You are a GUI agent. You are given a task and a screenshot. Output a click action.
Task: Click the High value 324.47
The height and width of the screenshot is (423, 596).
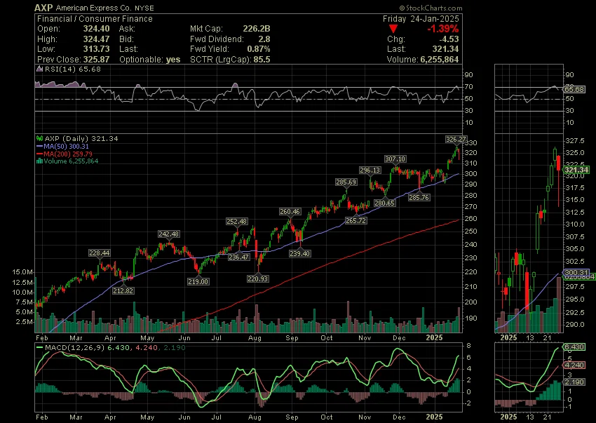(97, 39)
